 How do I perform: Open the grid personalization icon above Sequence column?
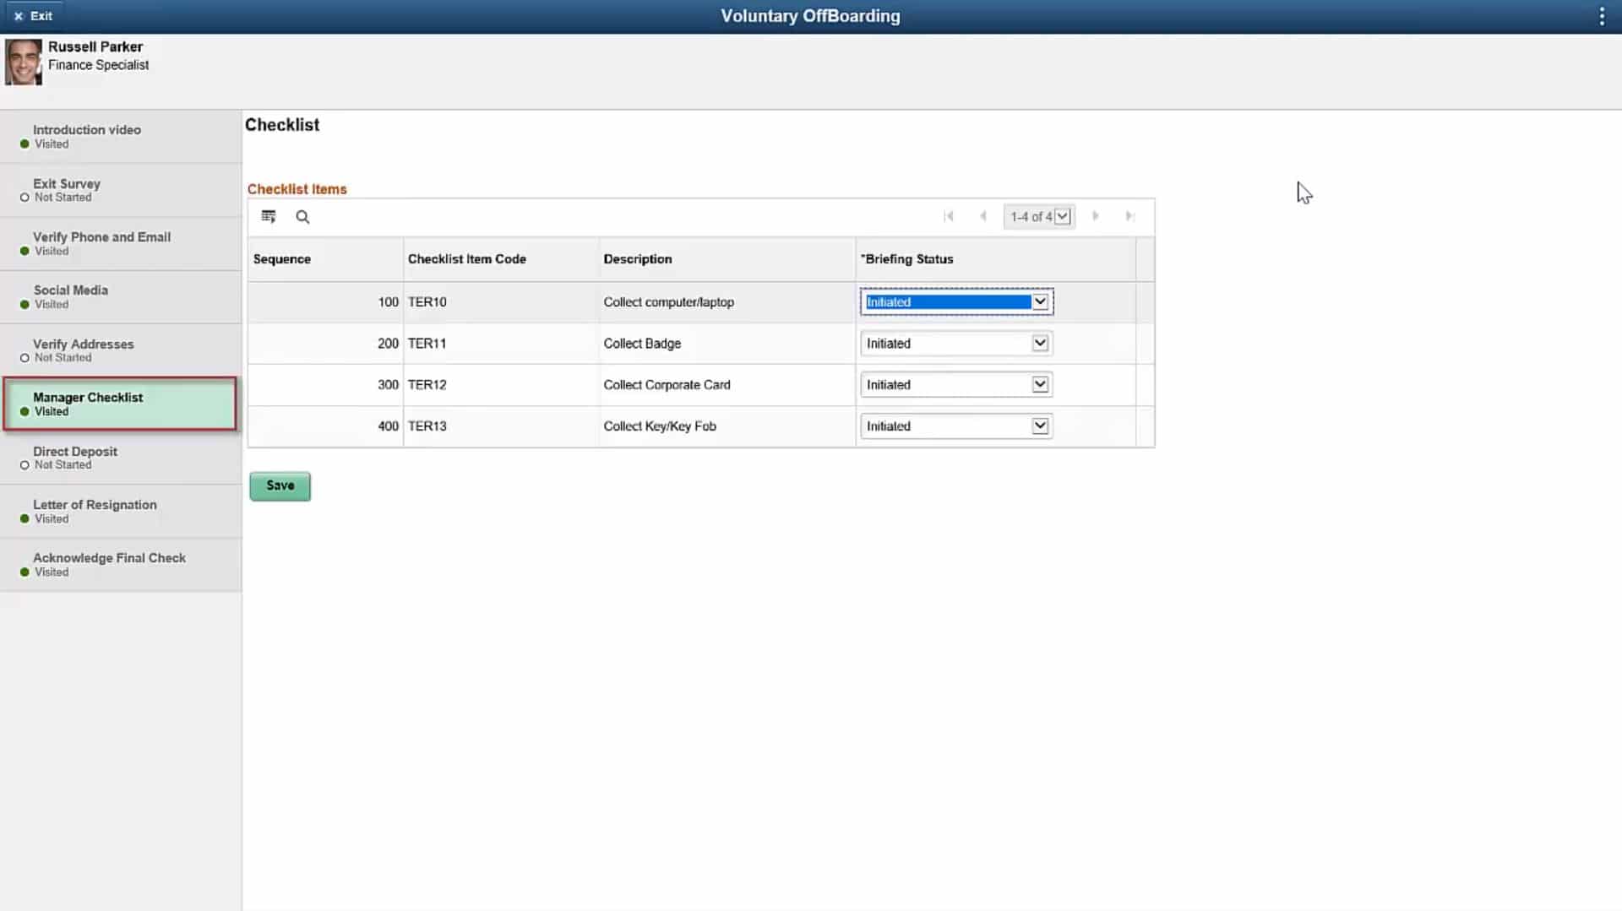[269, 216]
